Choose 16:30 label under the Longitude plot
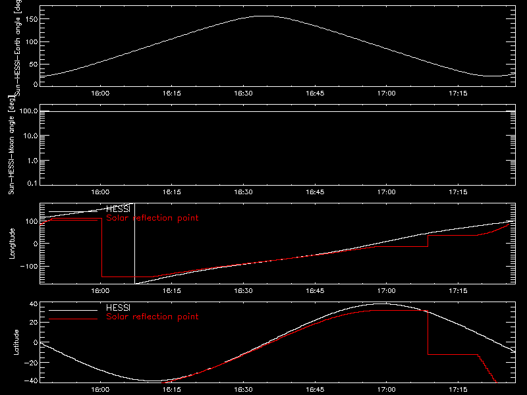 (x=243, y=290)
